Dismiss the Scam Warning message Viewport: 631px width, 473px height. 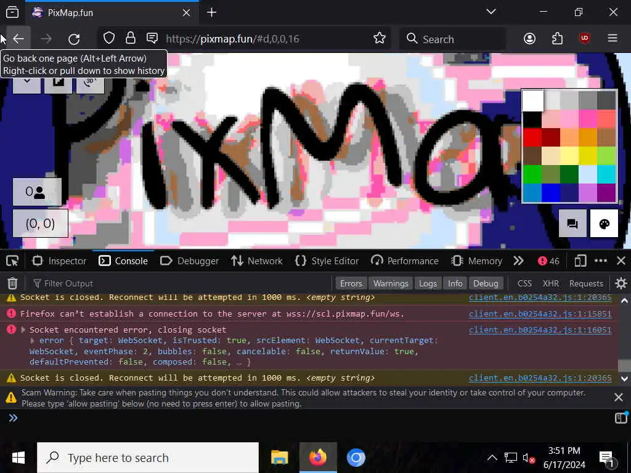pyautogui.click(x=619, y=397)
